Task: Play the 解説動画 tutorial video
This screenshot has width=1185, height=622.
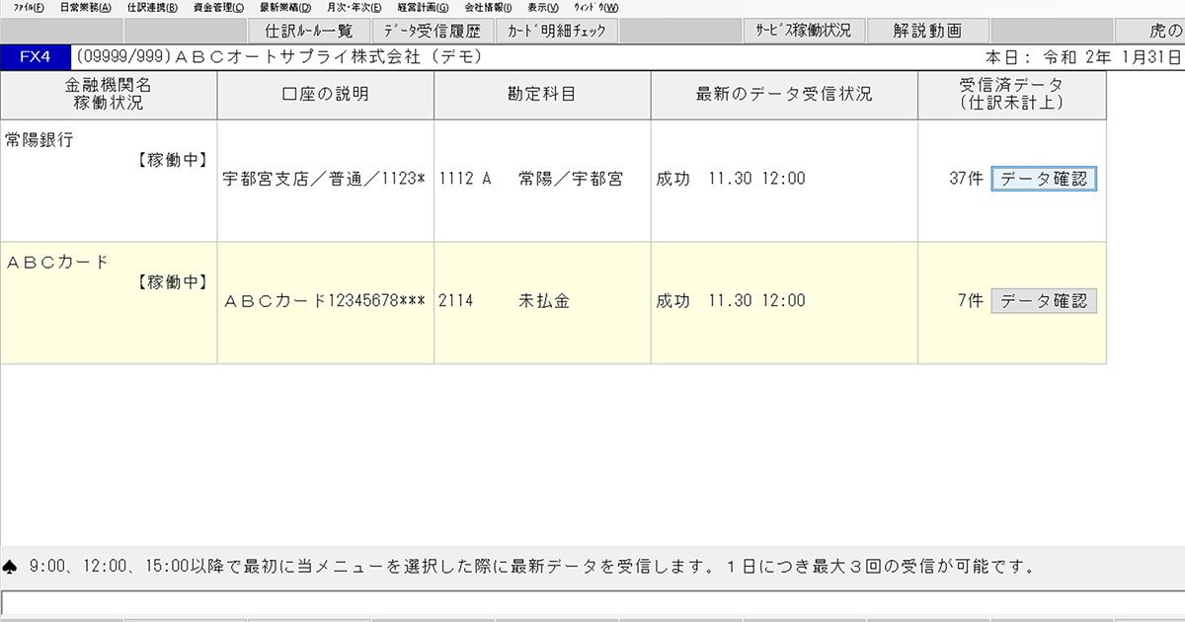Action: tap(926, 30)
